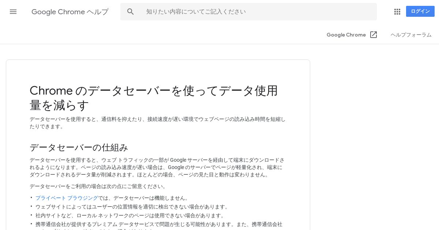
Task: Click the line データセーバーをご利用の場合は次の点にご留意ください
Action: pyautogui.click(x=98, y=186)
